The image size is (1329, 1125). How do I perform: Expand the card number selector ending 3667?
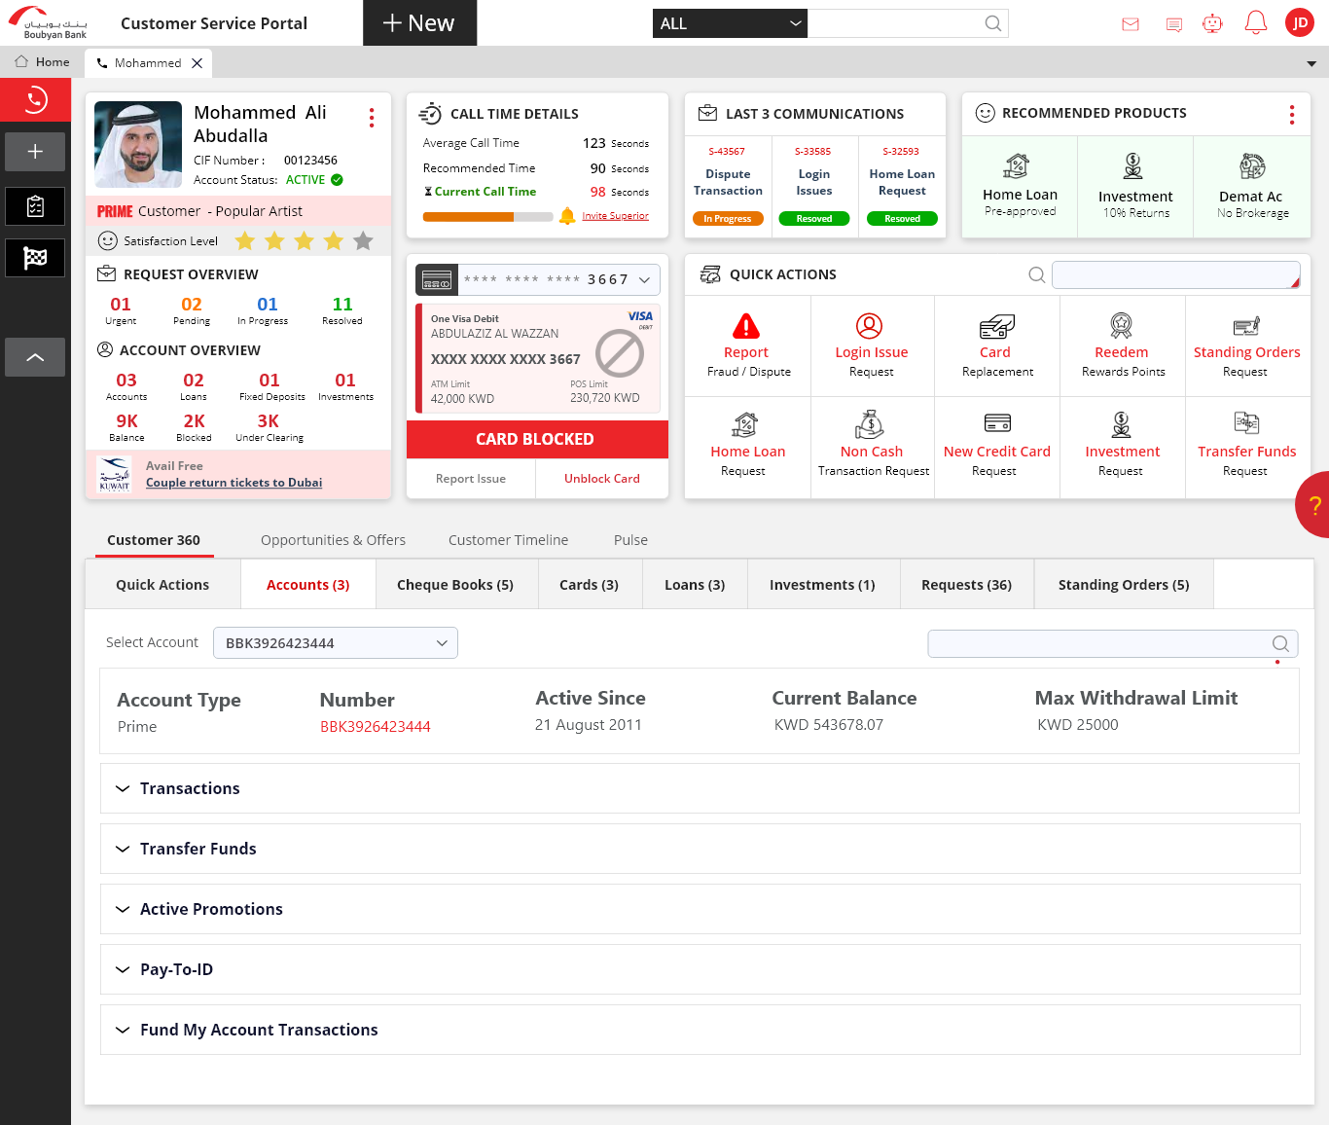538,279
